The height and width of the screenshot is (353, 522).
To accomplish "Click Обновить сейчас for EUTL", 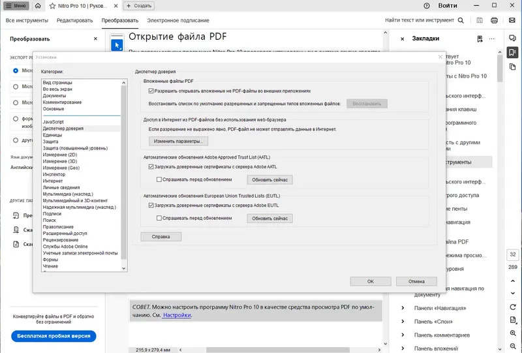I will [x=270, y=219].
